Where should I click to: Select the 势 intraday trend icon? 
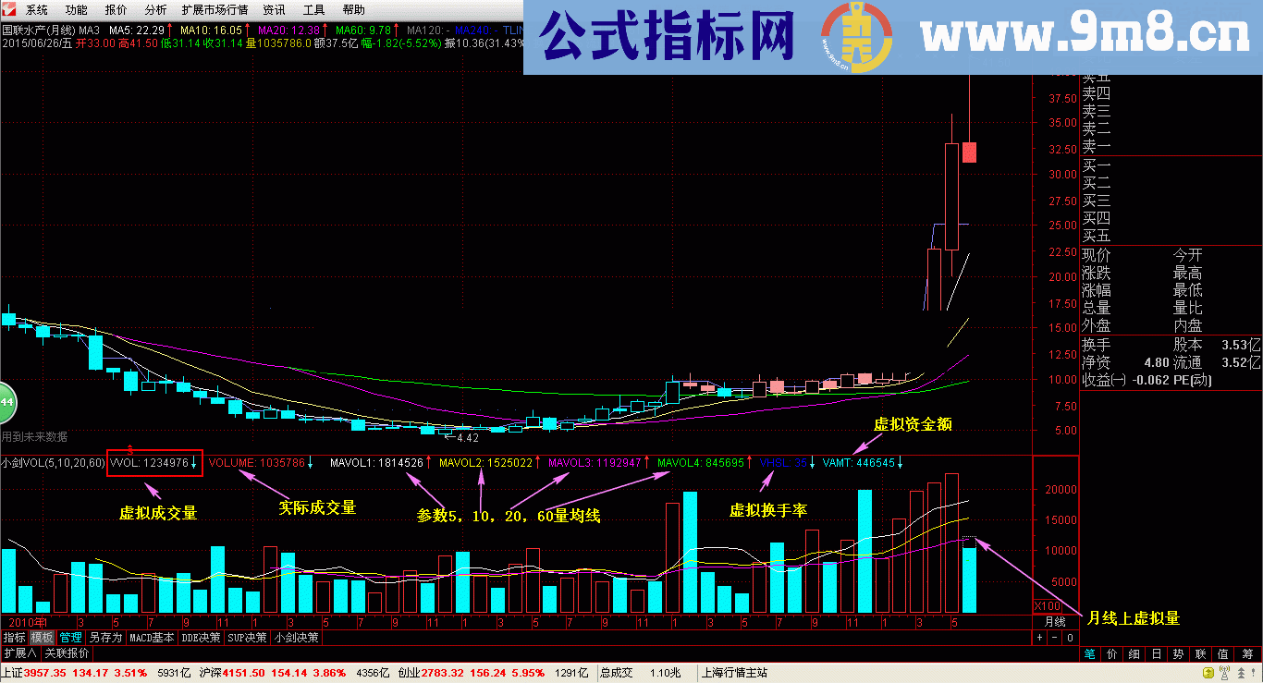[x=1178, y=653]
